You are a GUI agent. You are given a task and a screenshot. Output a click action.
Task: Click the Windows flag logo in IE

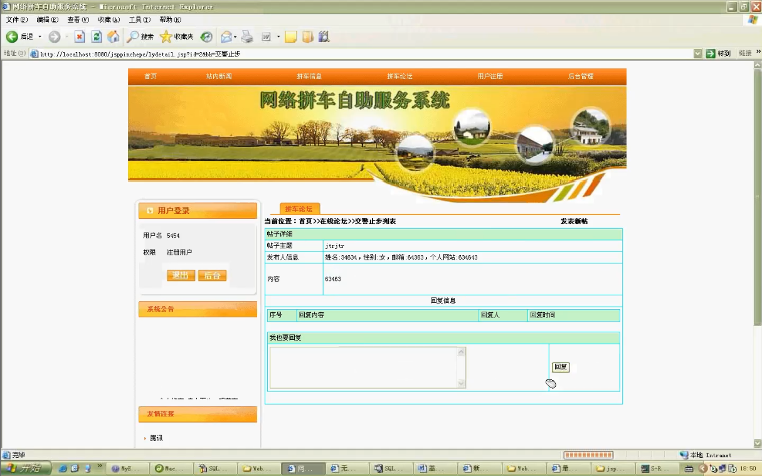(x=753, y=20)
